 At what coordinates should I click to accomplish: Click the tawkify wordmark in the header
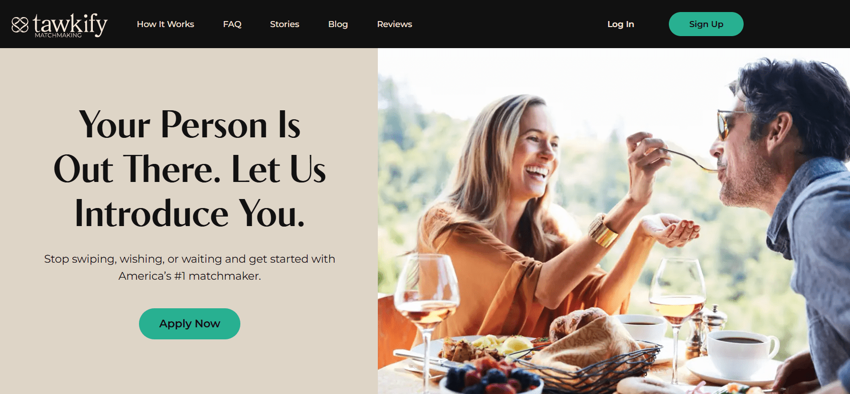click(x=70, y=25)
